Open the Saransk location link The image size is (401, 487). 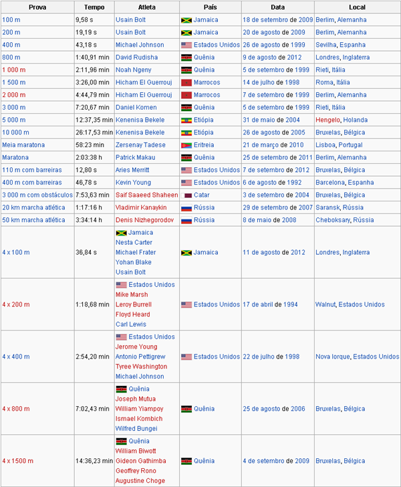327,207
